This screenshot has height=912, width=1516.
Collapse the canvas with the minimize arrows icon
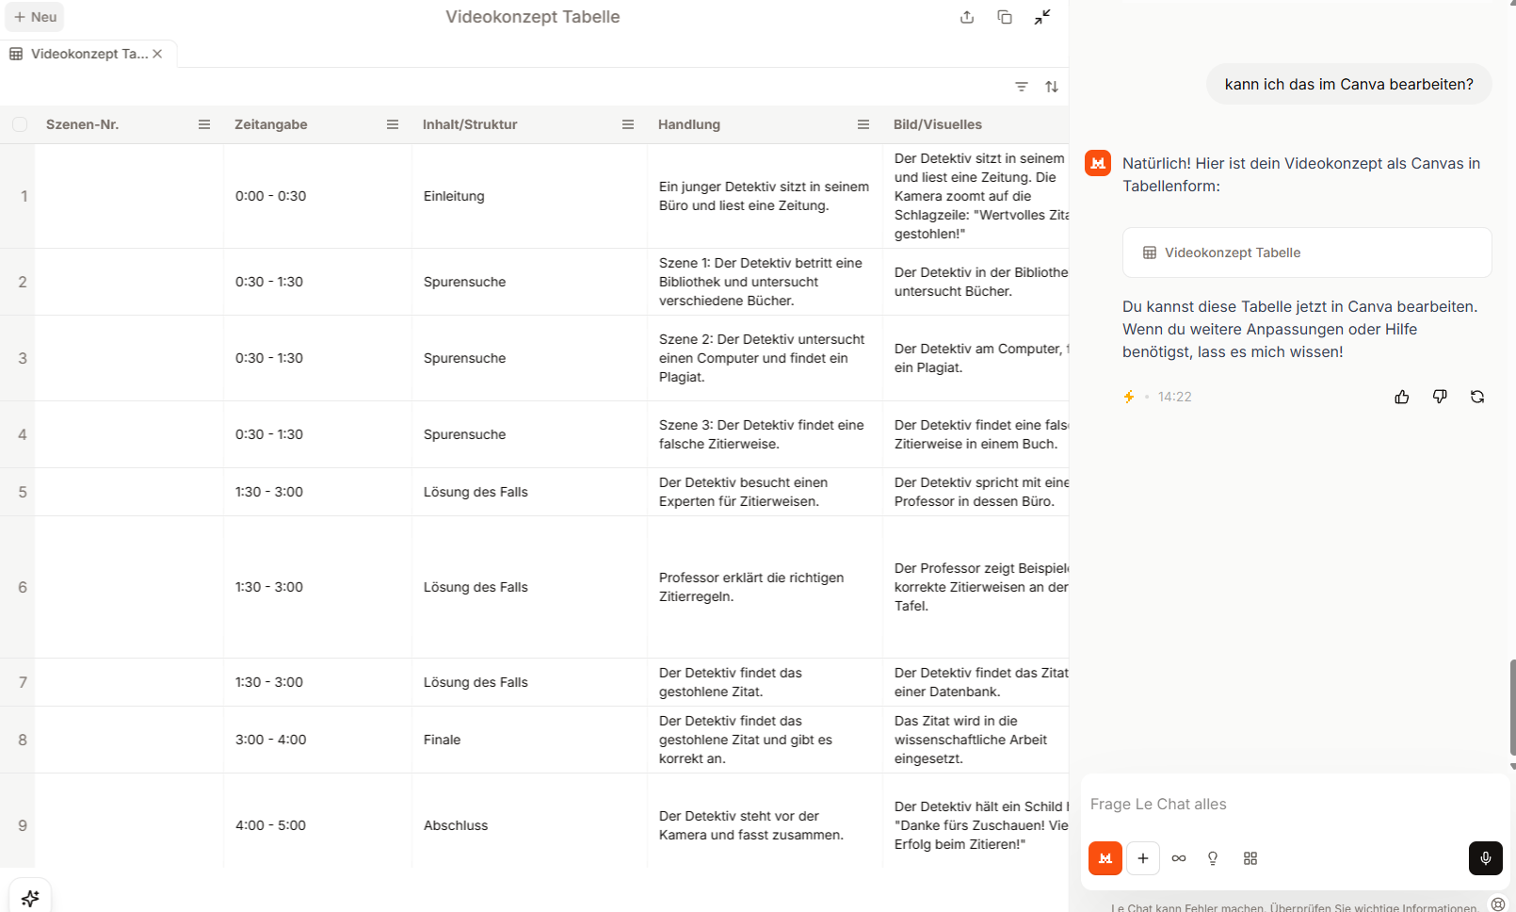coord(1042,17)
